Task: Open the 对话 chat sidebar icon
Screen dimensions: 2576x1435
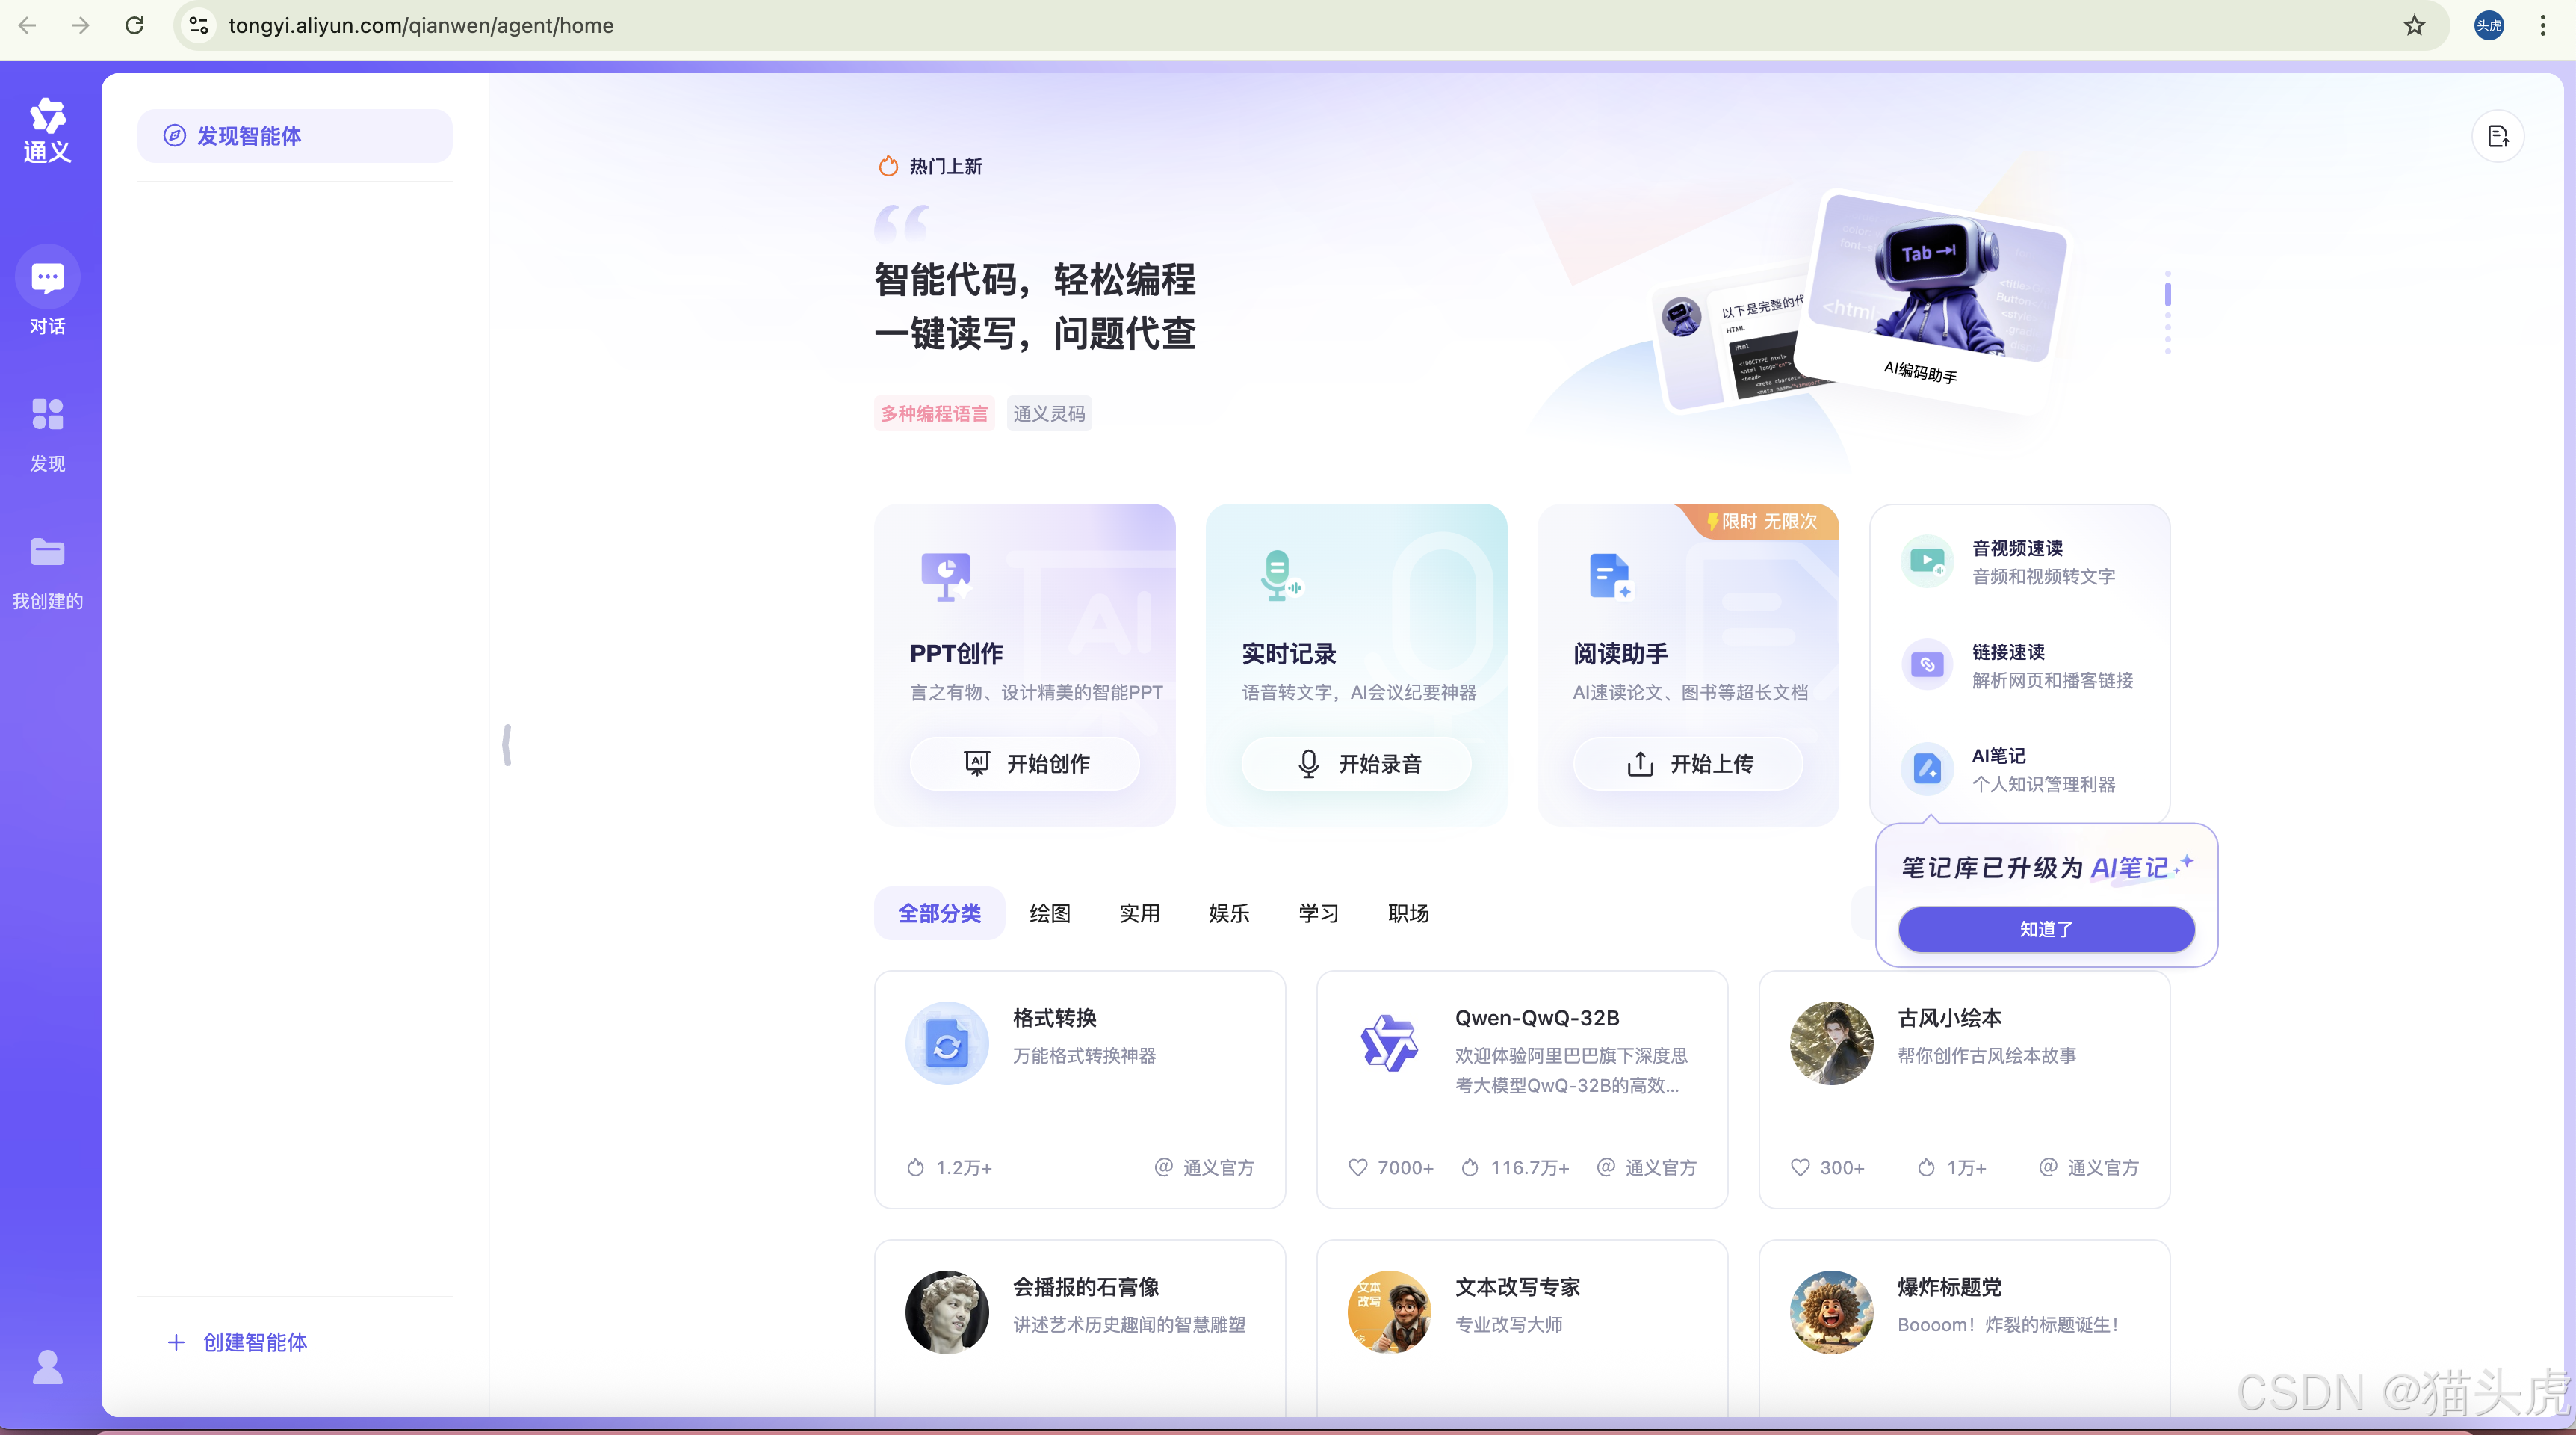Action: (x=47, y=278)
